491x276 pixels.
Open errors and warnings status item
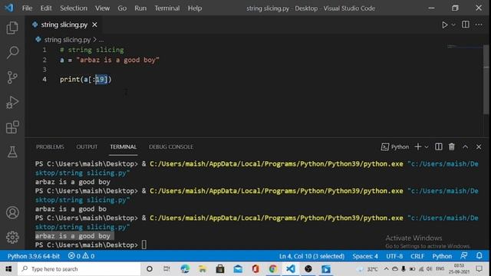(x=81, y=256)
